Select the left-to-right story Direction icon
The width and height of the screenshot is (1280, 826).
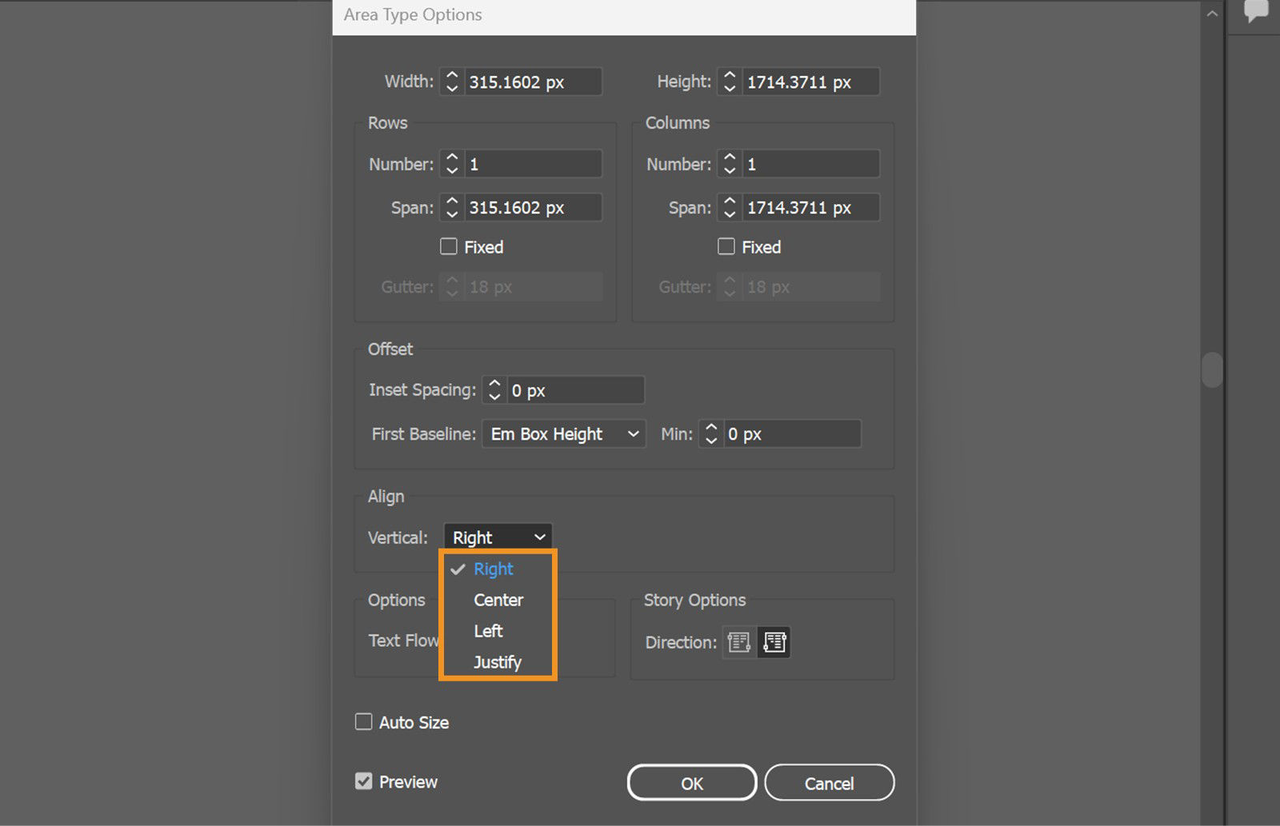pyautogui.click(x=738, y=642)
